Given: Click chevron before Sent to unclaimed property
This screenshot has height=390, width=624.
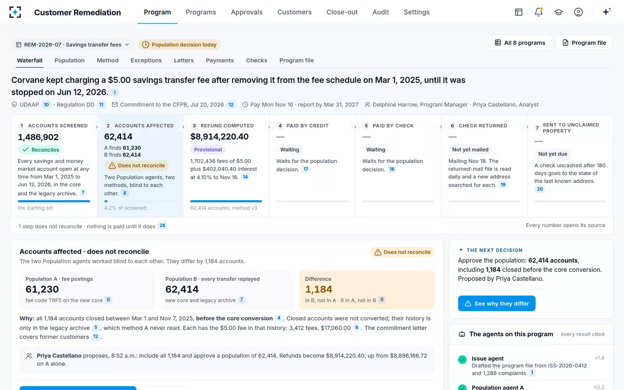Looking at the screenshot, I should point(527,127).
